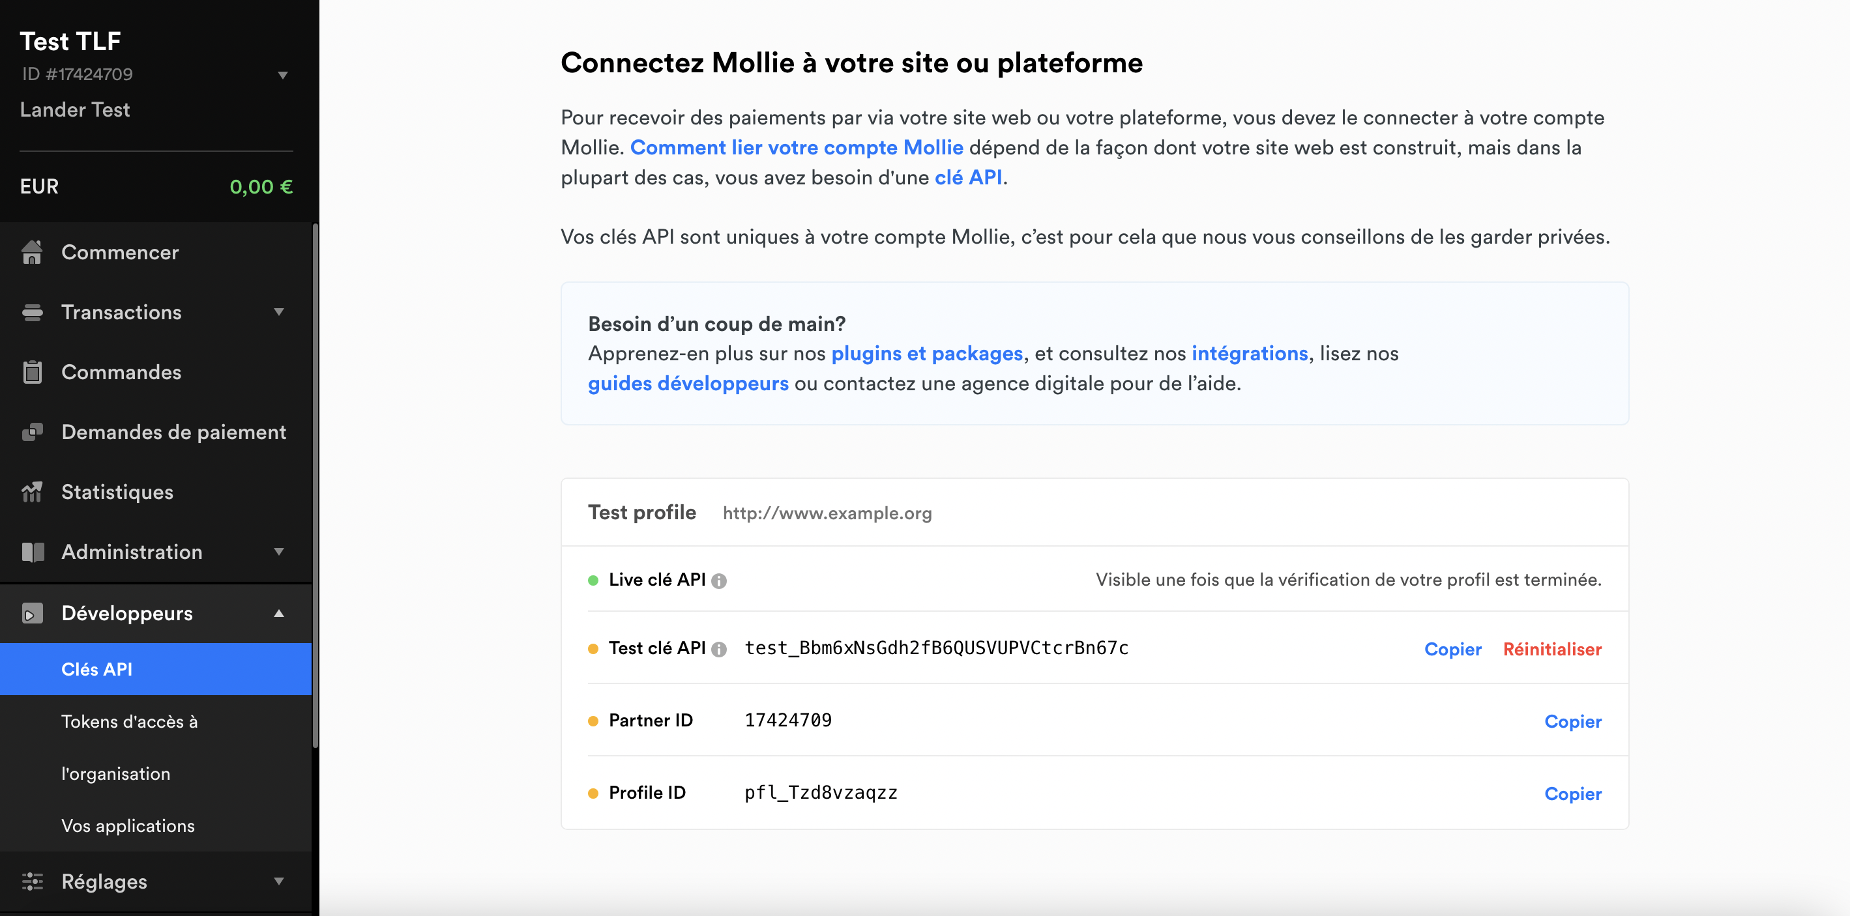Select the Clés API menu item
The image size is (1850, 916).
pyautogui.click(x=156, y=669)
